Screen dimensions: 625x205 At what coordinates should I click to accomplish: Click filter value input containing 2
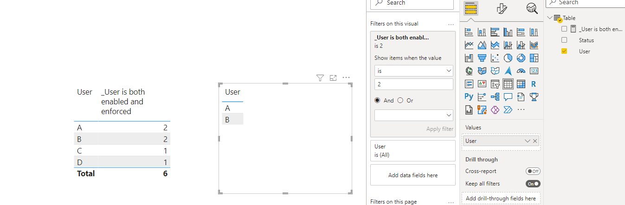pos(414,84)
